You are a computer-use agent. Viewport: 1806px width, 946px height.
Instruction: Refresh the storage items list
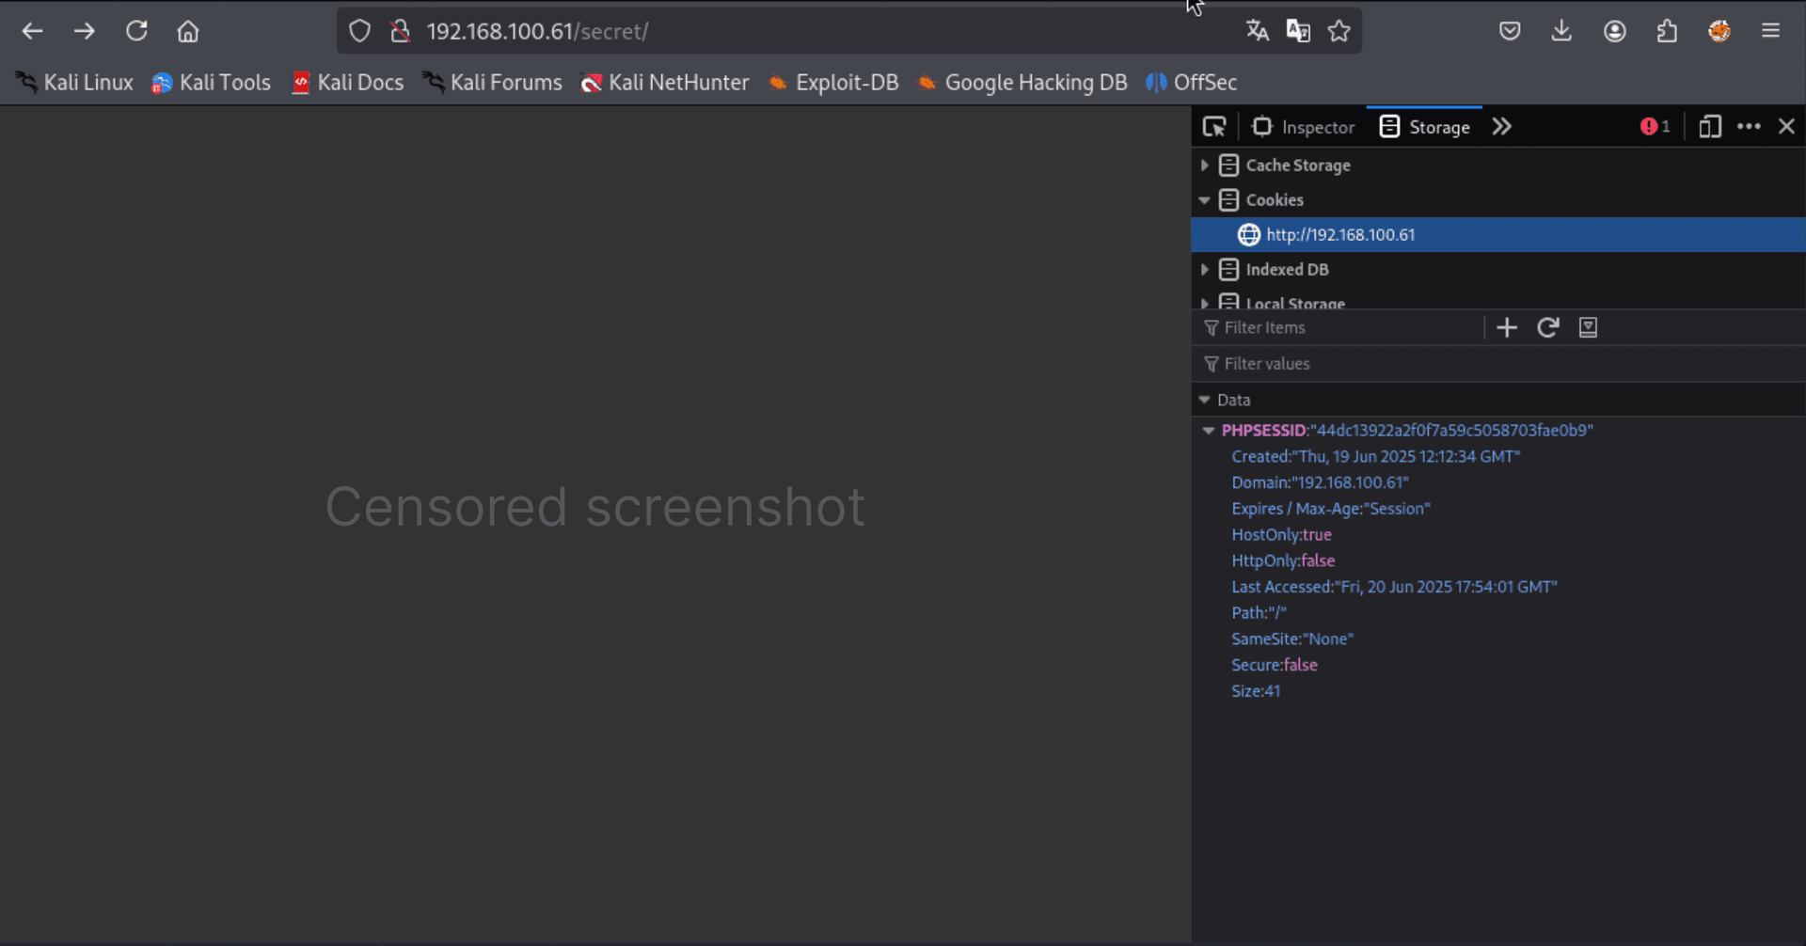tap(1547, 327)
